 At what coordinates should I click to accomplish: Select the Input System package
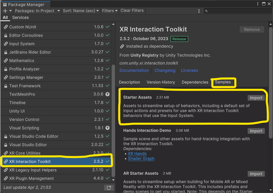[56, 44]
